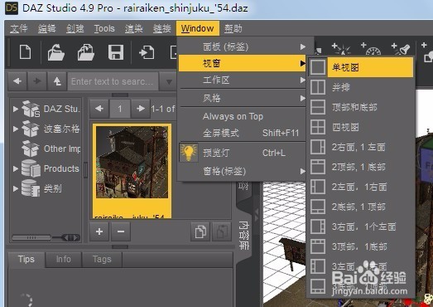Open the 帮助 menu

coord(233,28)
